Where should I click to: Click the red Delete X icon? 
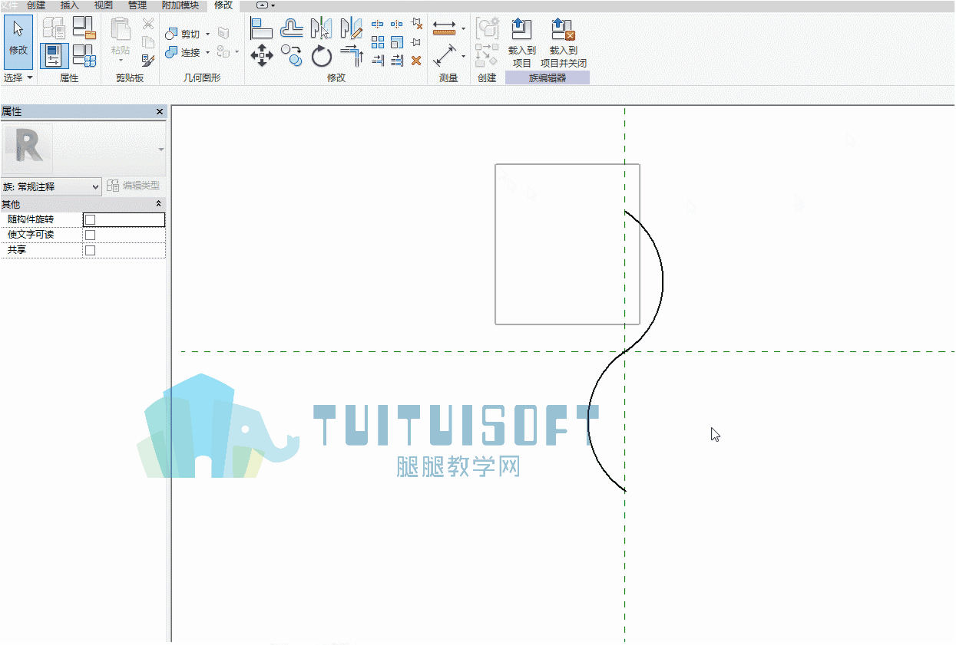pos(416,60)
